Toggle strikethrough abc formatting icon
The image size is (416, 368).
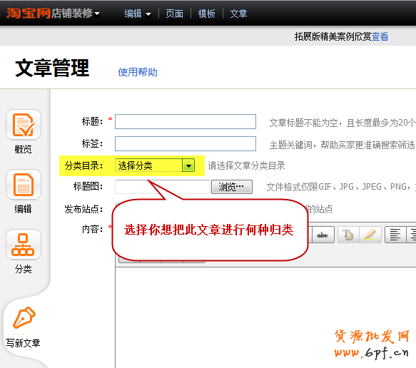[x=323, y=235]
